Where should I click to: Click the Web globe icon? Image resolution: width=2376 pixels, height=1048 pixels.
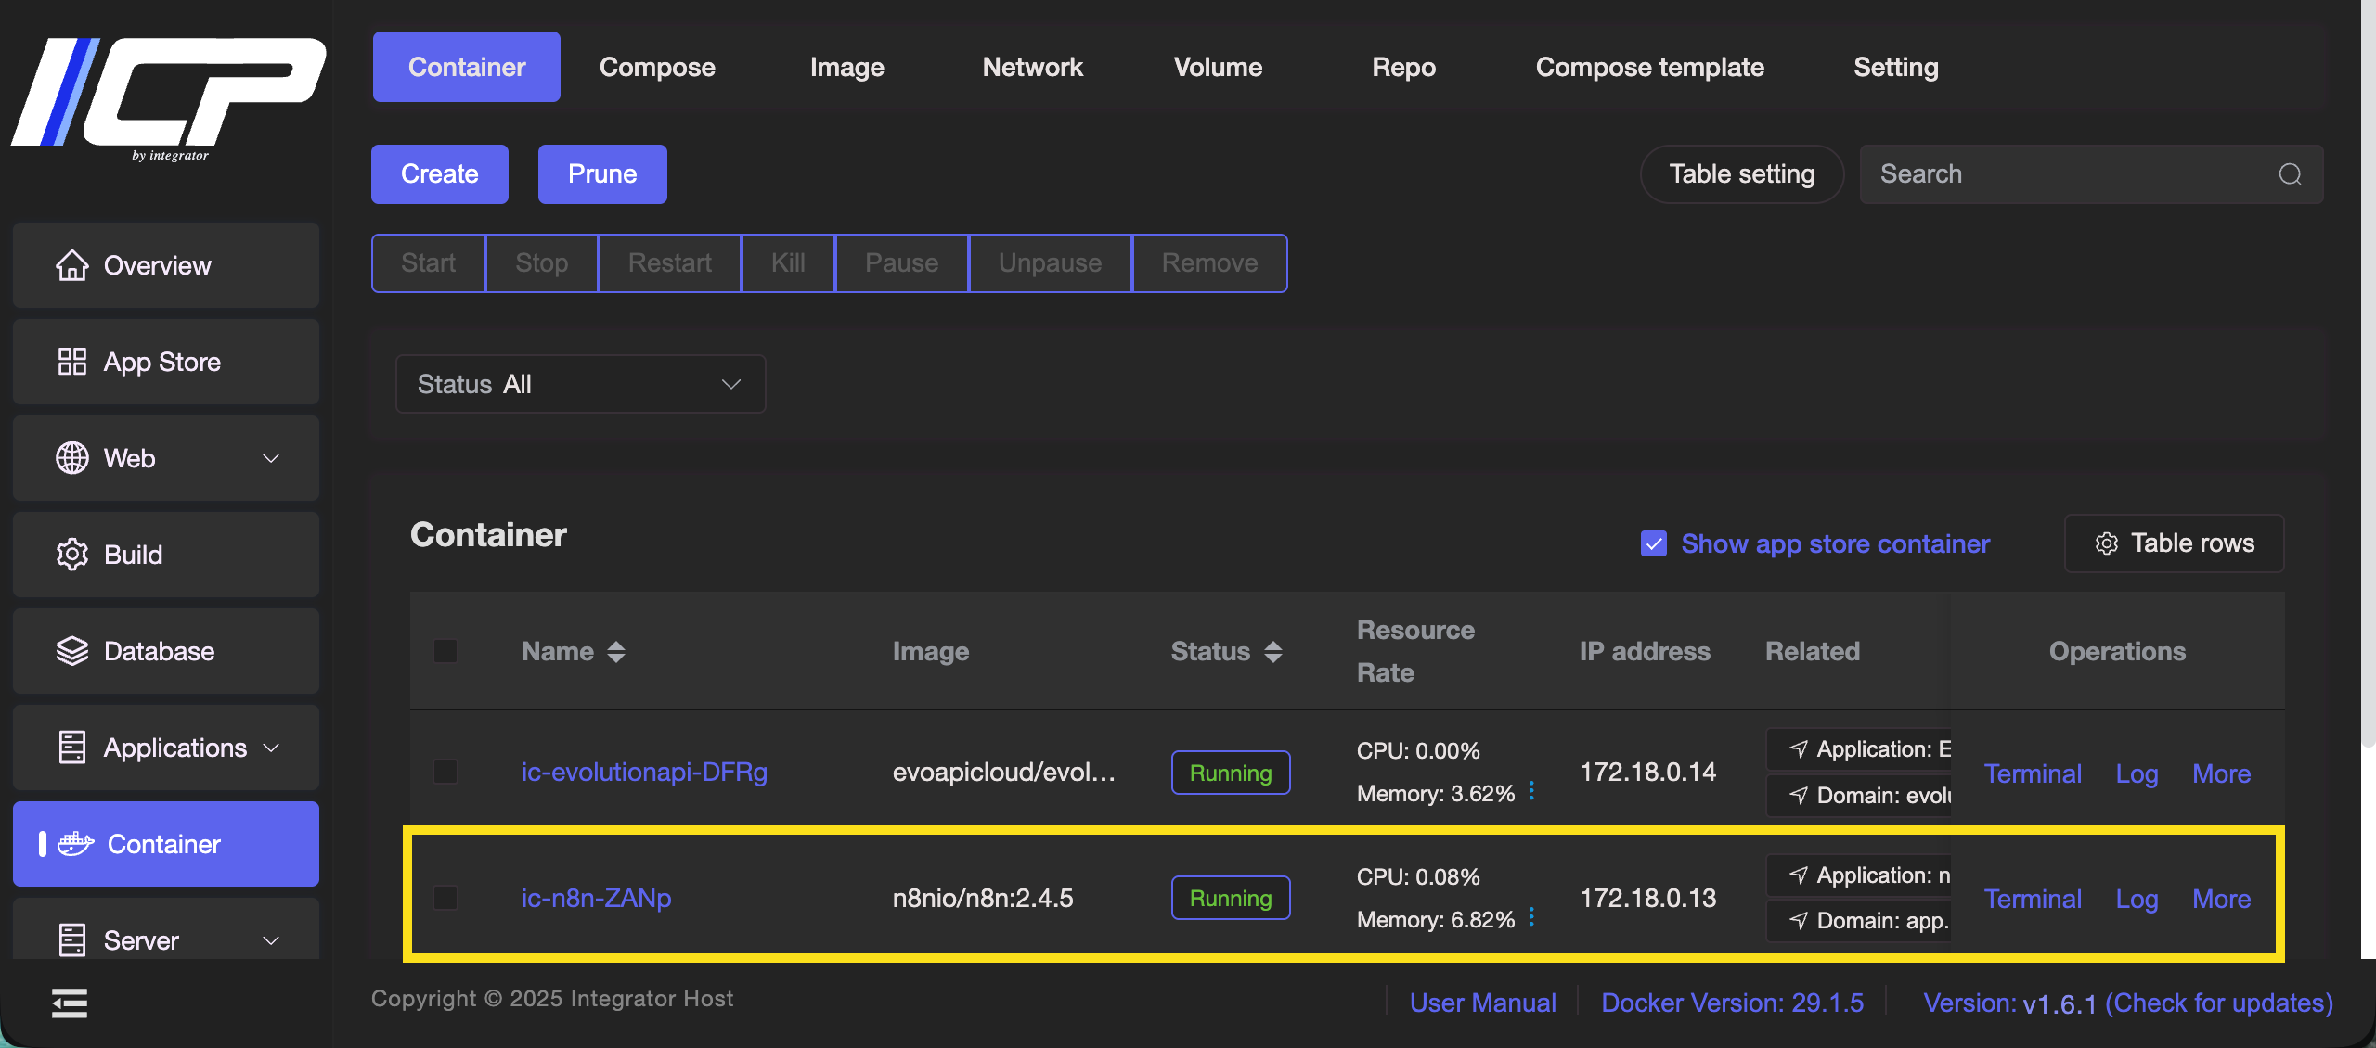[x=72, y=458]
